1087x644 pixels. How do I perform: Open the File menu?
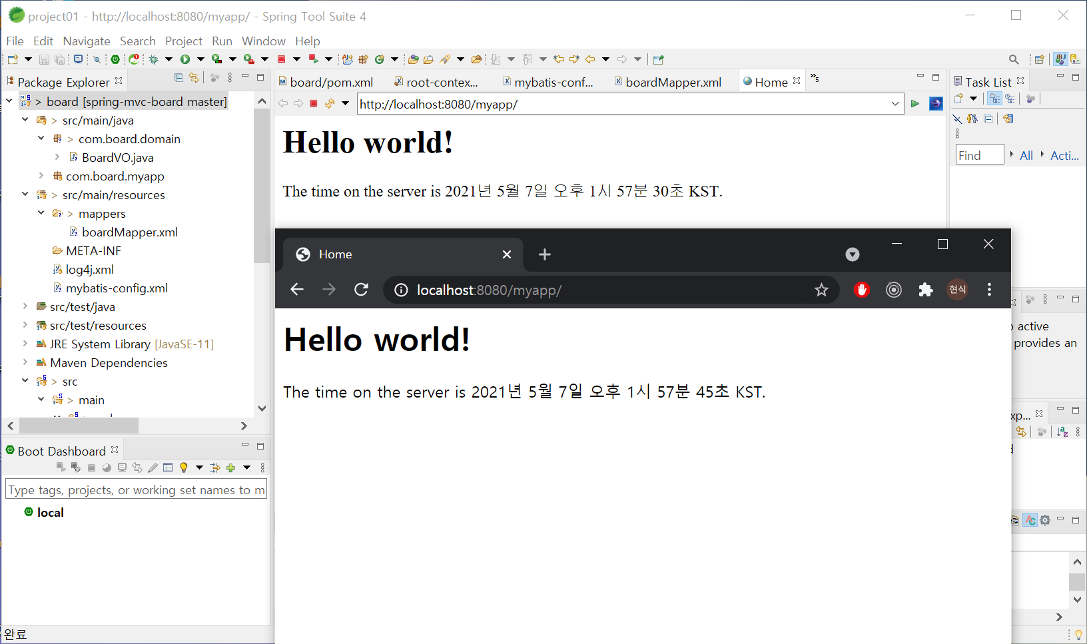point(15,41)
